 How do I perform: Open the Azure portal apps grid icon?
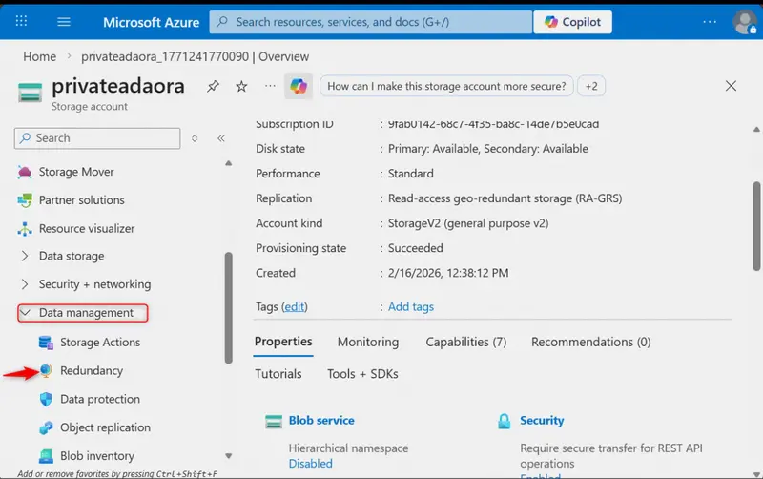[21, 21]
